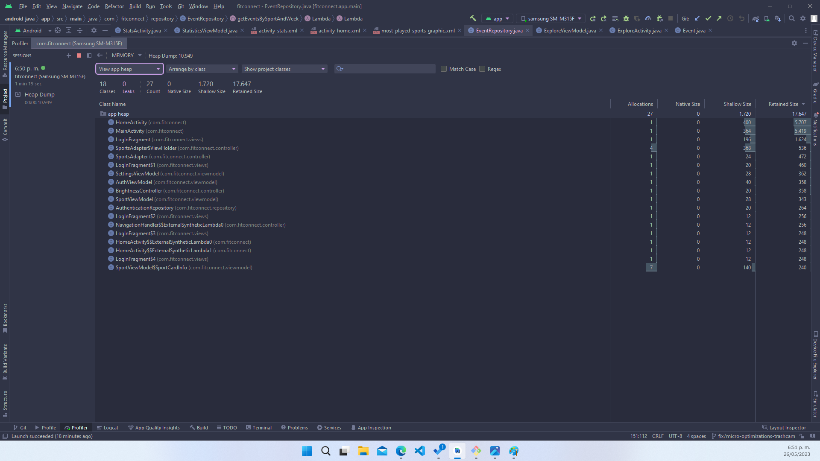820x461 pixels.
Task: Click the Git Commit checkmark icon
Action: point(708,18)
